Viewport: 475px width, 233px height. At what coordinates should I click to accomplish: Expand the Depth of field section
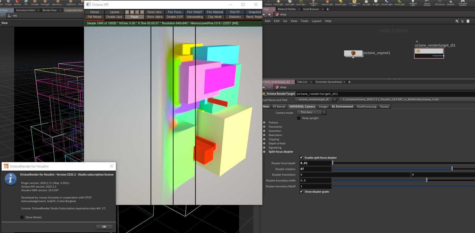(264, 144)
